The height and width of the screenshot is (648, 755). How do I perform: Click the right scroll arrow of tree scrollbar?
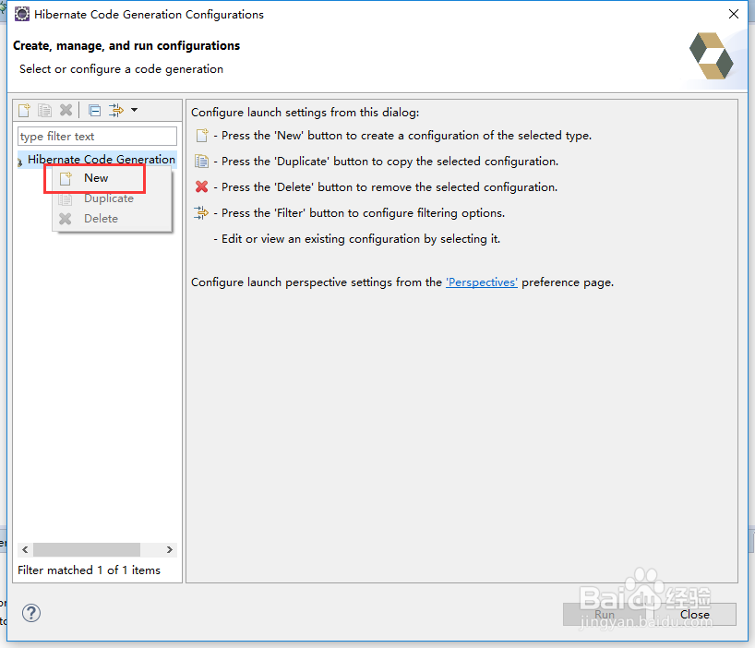coord(170,550)
